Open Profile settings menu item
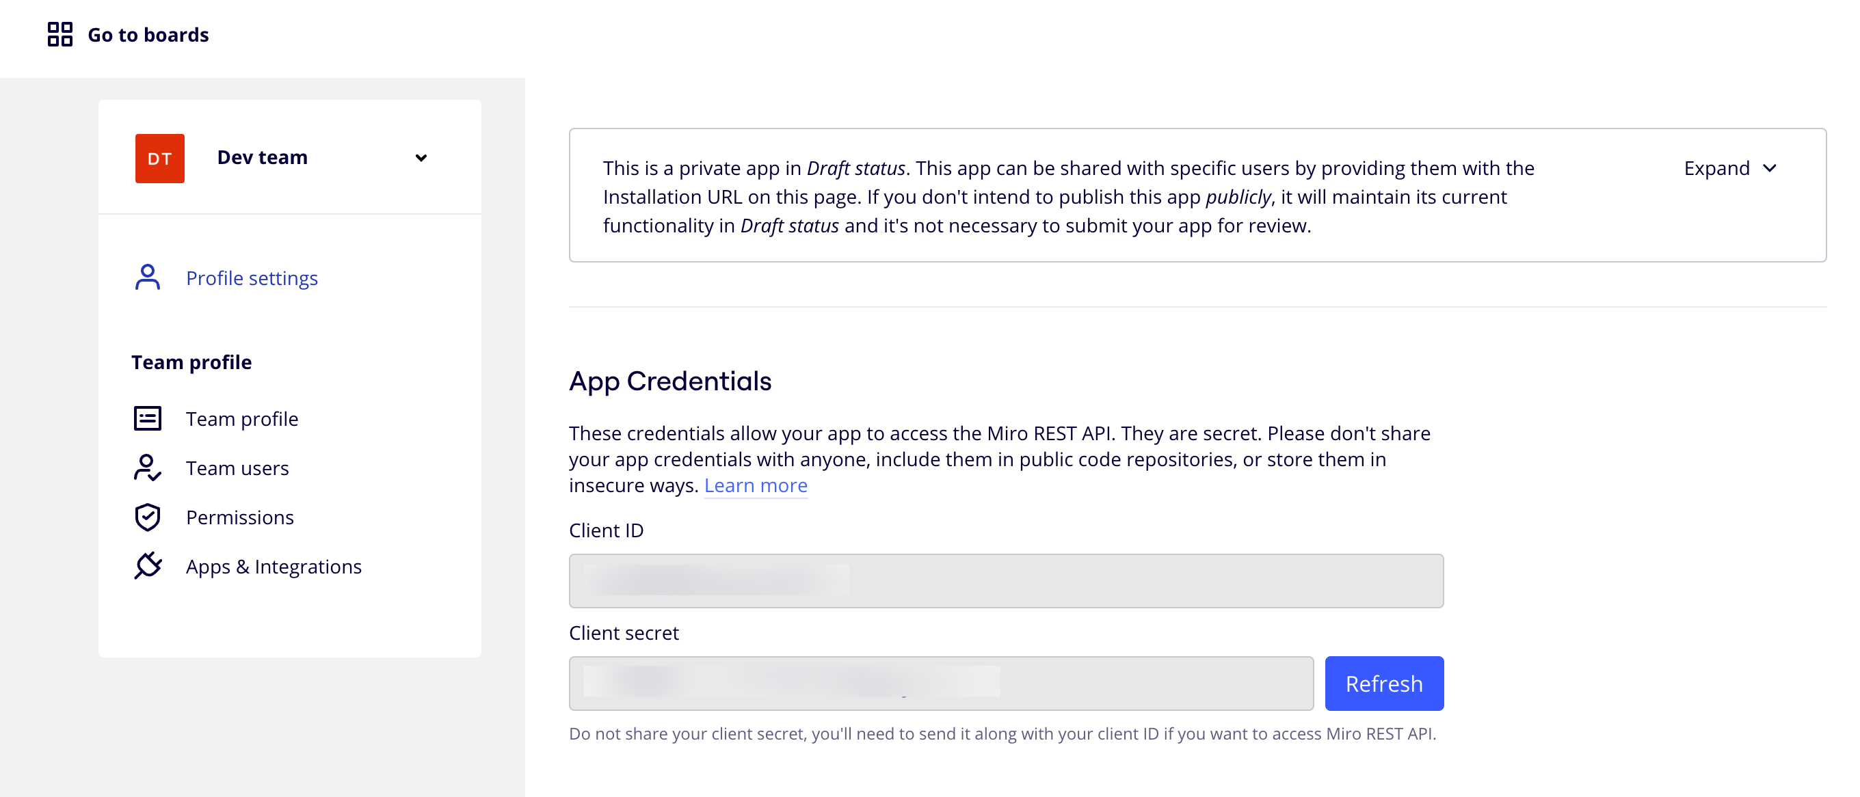 click(251, 278)
